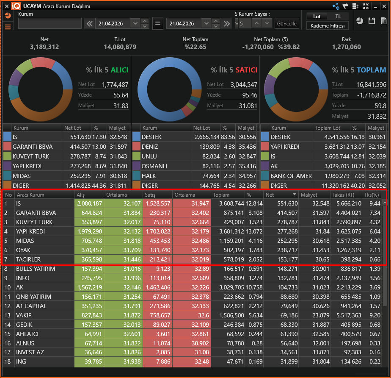391x378 pixels.
Task: Sort by the Net column header arrow
Action: [294, 194]
